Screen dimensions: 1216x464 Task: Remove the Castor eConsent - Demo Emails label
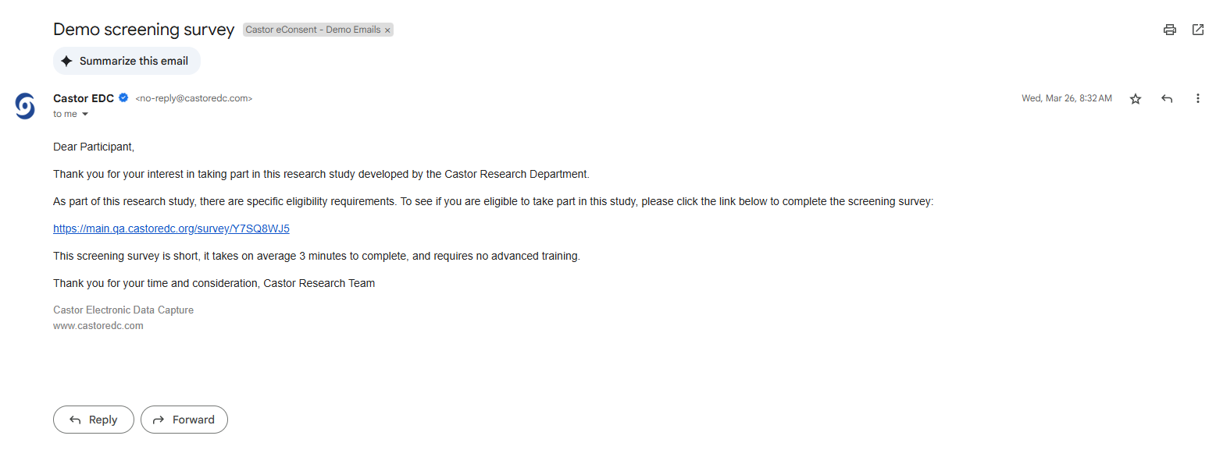click(x=387, y=30)
